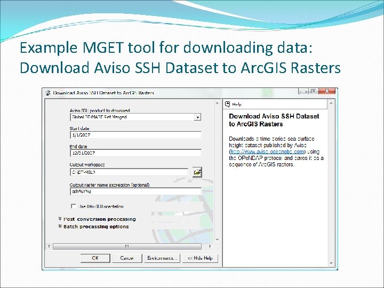The width and height of the screenshot is (384, 288).
Task: Click the Output raster name expression field
Action: [135, 191]
